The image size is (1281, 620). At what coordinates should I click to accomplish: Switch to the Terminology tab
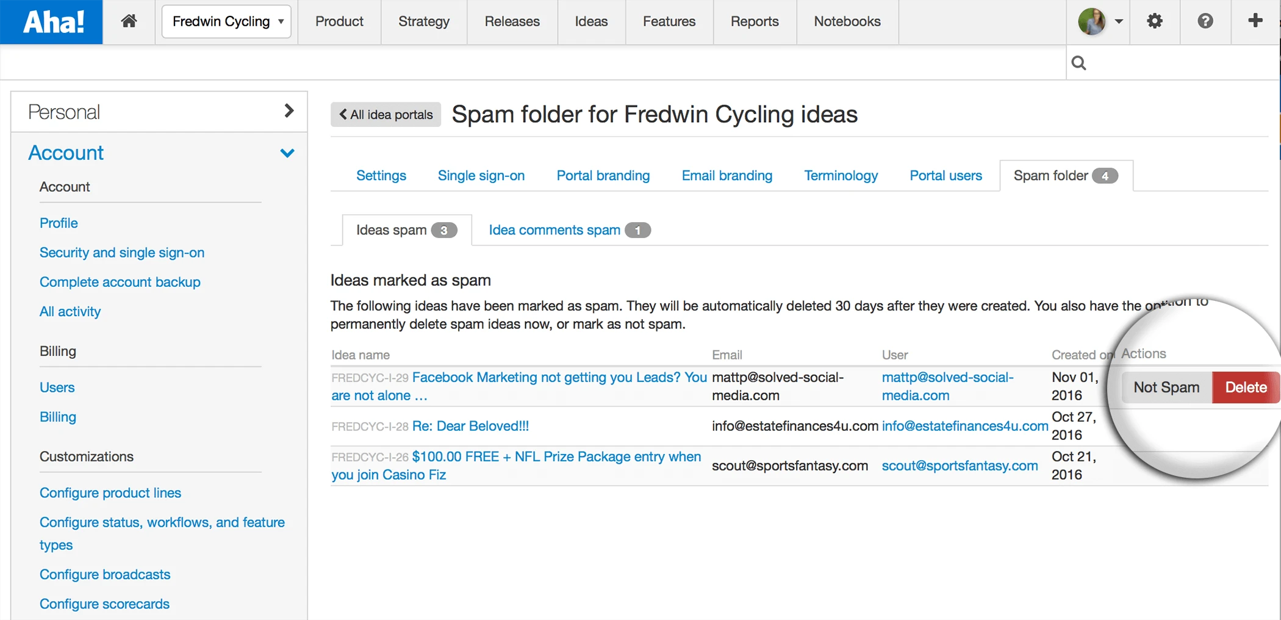pos(841,176)
